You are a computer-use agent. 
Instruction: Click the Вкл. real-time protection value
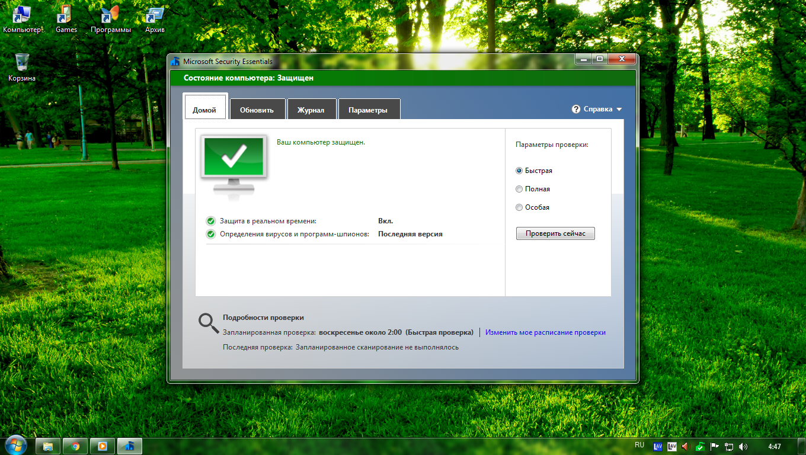(x=386, y=221)
